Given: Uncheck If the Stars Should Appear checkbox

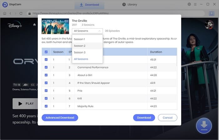Looking at the screenshot, I should (x=46, y=83).
